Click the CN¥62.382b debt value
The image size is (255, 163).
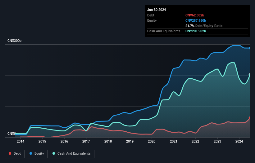(x=195, y=15)
